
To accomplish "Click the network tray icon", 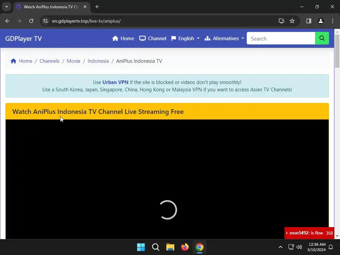I will click(x=291, y=247).
